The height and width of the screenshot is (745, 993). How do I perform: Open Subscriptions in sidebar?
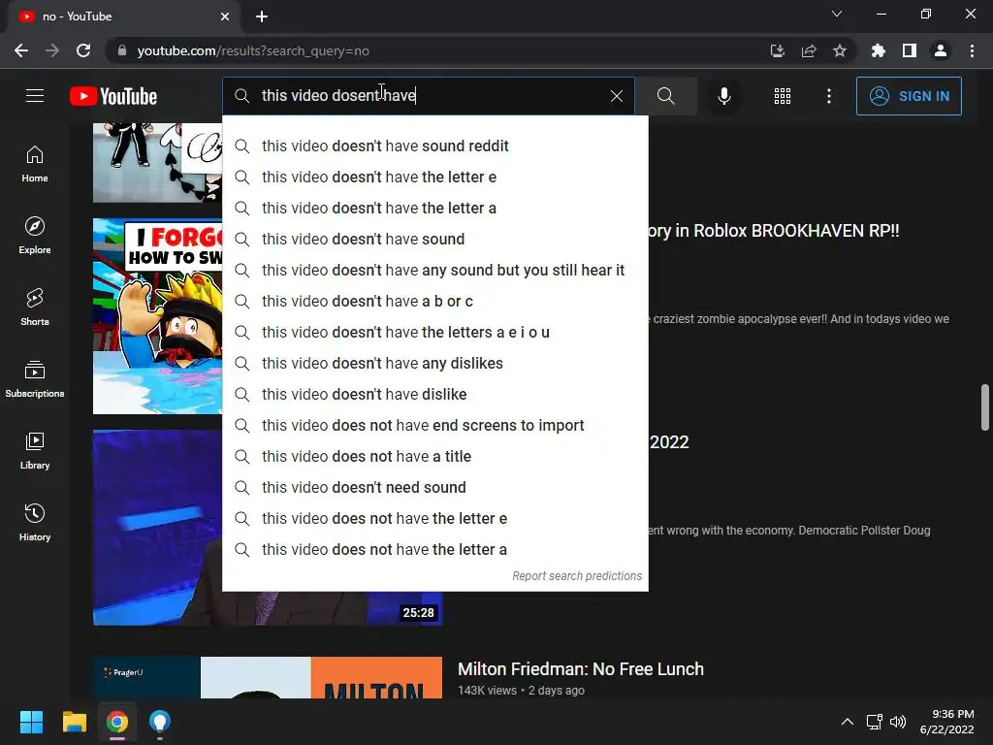click(x=35, y=379)
